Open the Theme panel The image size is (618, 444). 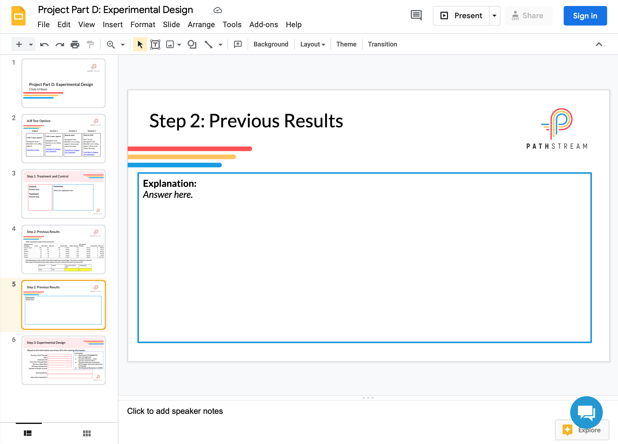(x=346, y=44)
